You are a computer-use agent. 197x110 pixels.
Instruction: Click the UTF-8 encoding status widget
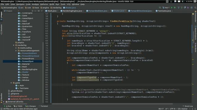(x=172, y=109)
